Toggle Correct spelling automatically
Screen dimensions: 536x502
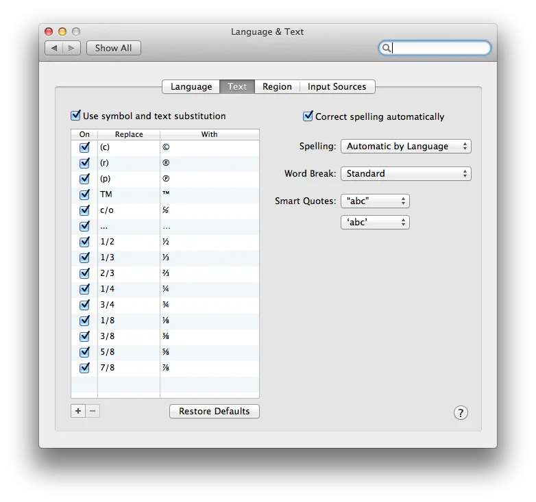coord(308,116)
